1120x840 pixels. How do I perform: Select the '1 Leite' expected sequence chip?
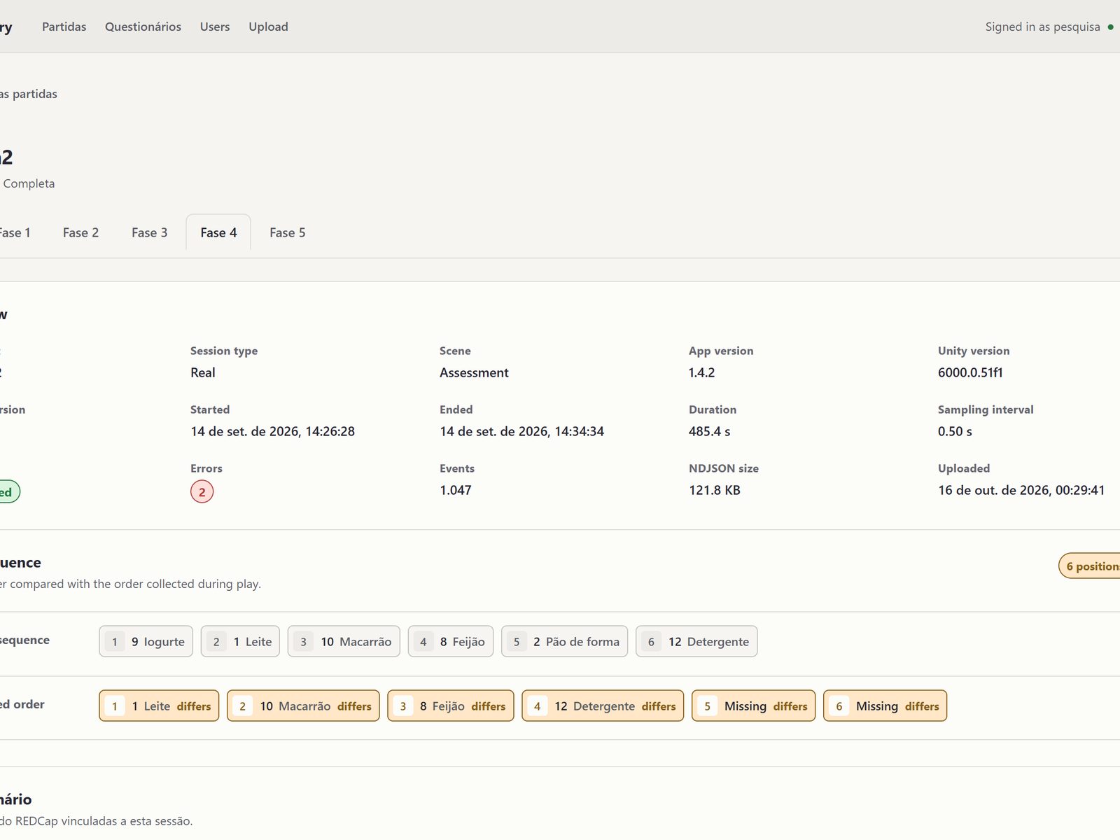tap(241, 641)
